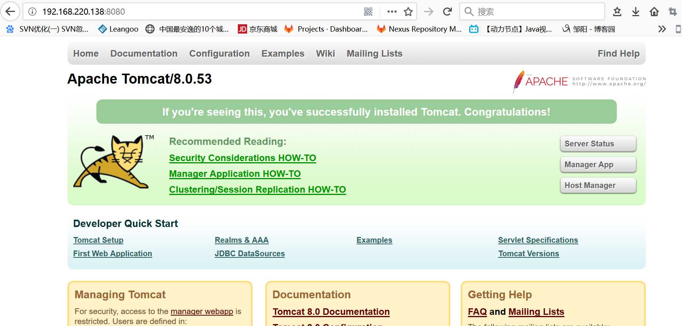Open the 京东商城 bookmark
The height and width of the screenshot is (326, 682).
pyautogui.click(x=258, y=29)
